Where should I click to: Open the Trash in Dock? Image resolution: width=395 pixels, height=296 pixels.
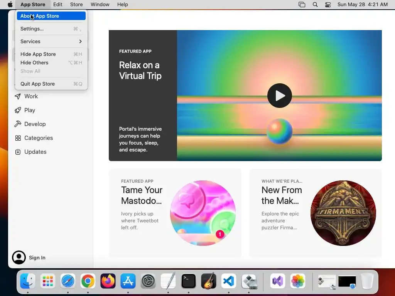click(367, 281)
